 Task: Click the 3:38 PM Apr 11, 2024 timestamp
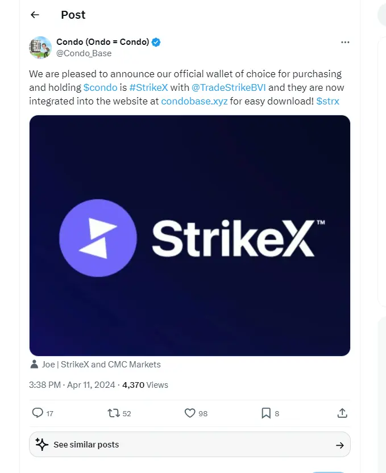point(72,385)
